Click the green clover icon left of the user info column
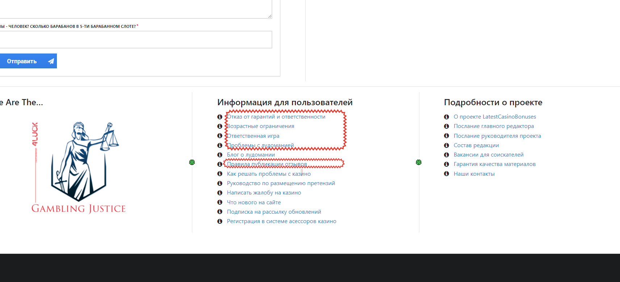Image resolution: width=620 pixels, height=282 pixels. pyautogui.click(x=192, y=162)
